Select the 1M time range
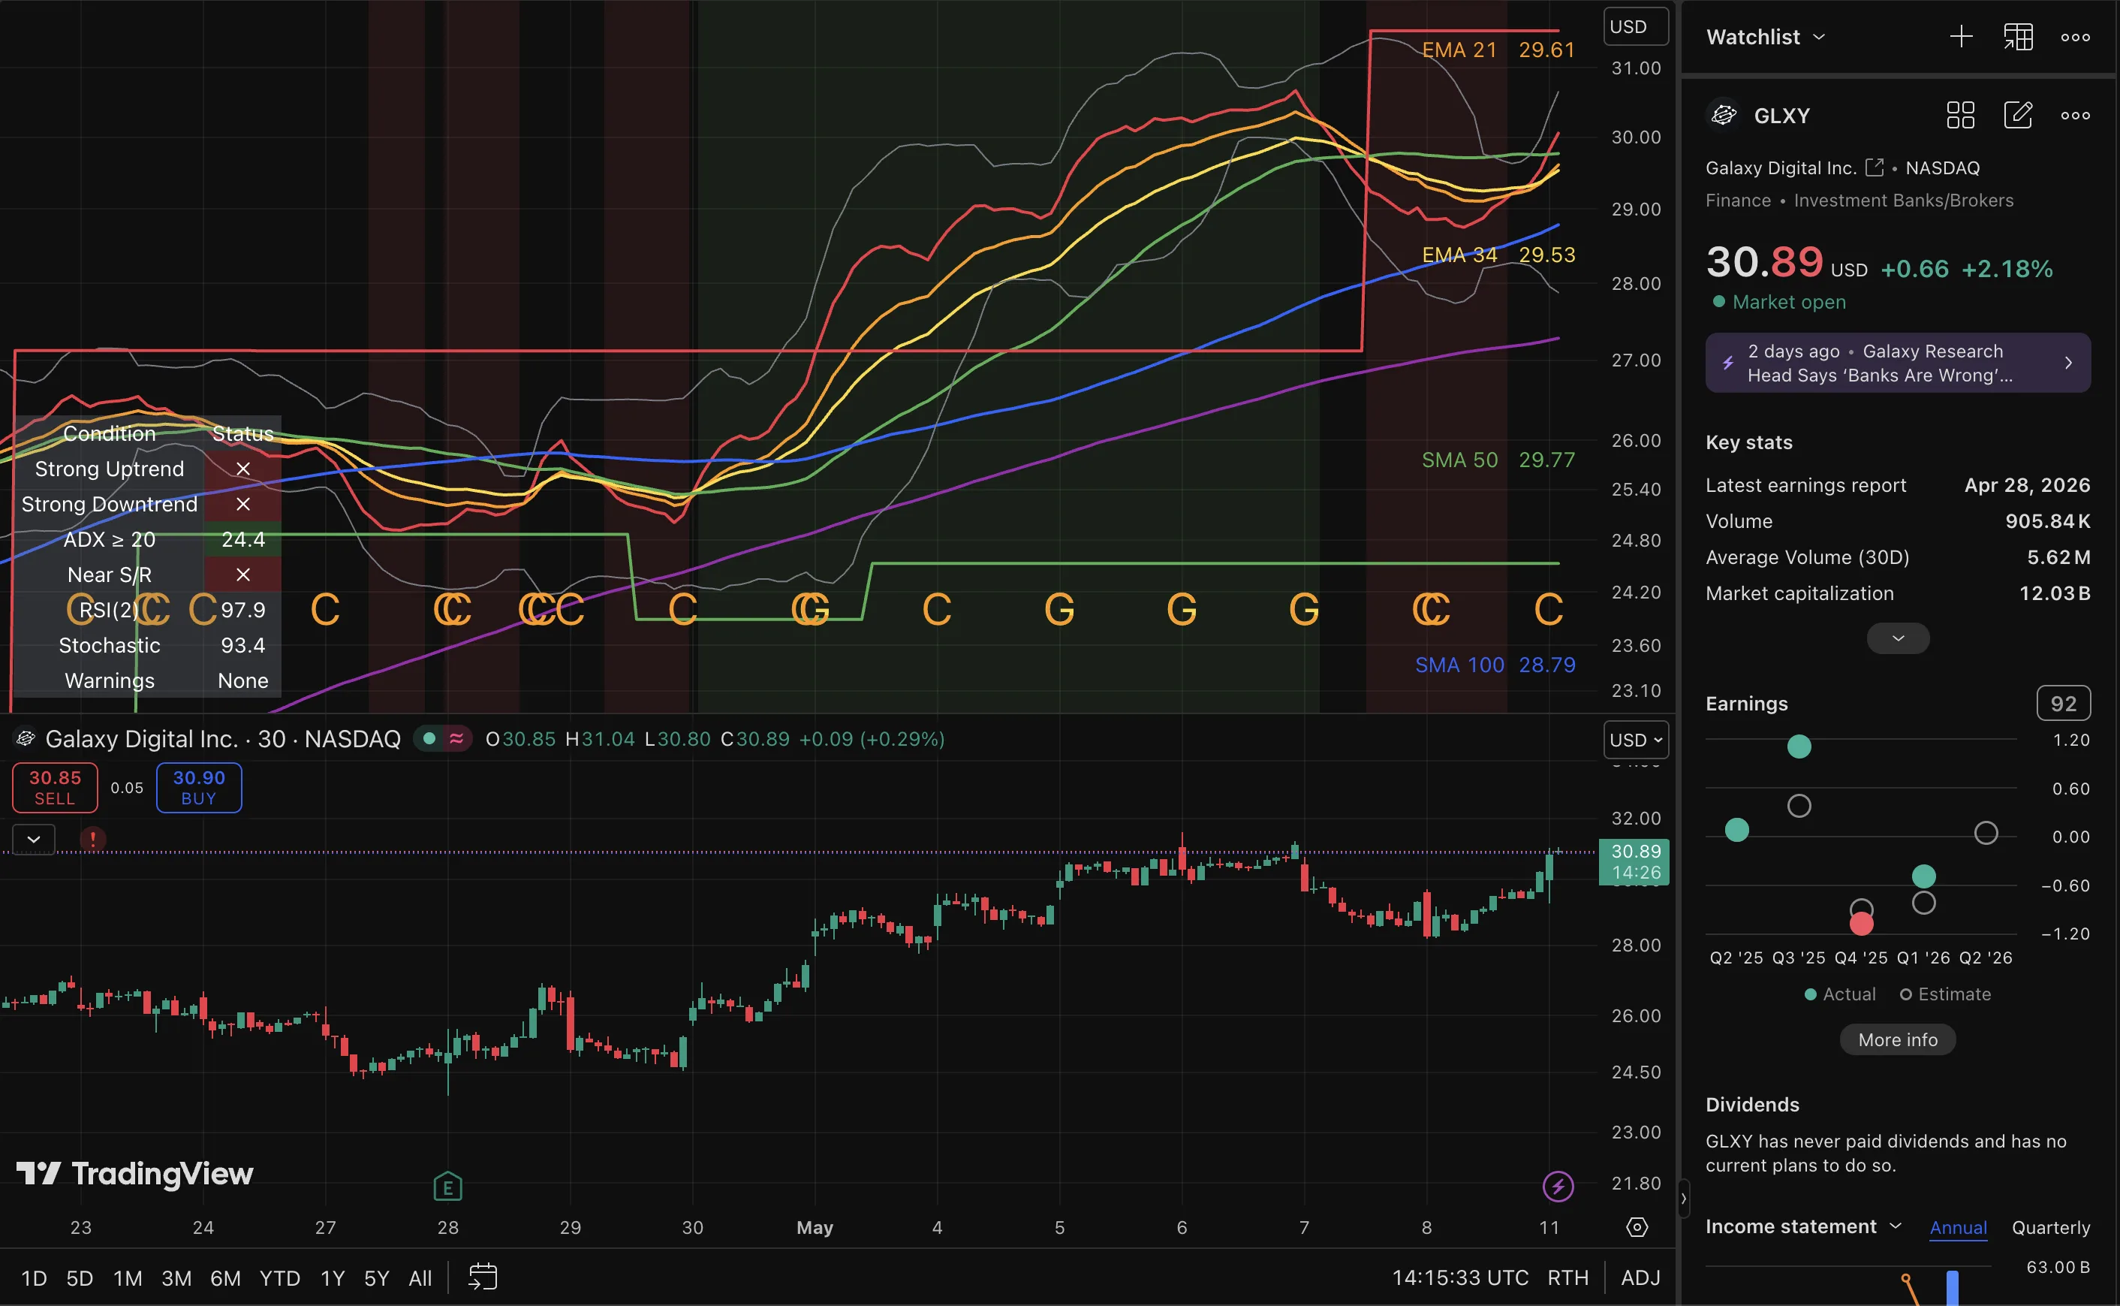2120x1306 pixels. click(x=128, y=1277)
